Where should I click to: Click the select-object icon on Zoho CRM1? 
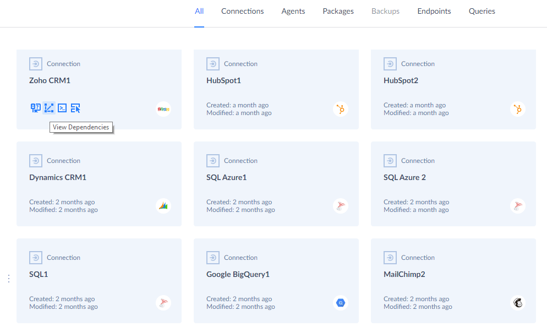(75, 108)
